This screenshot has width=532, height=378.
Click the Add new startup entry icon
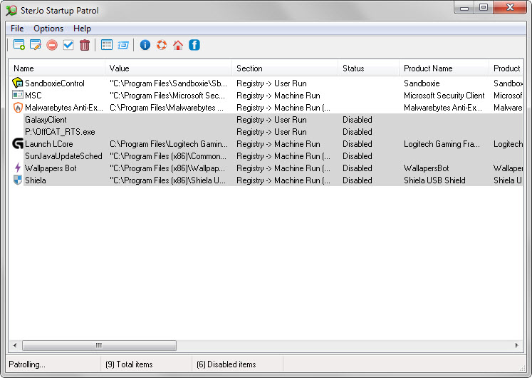(19, 45)
